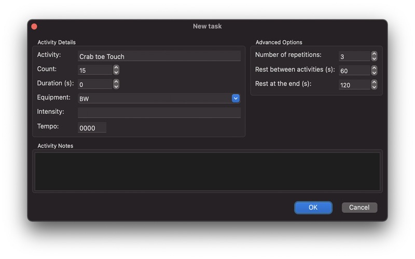Increase Duration using the up stepper arrow

(116, 82)
